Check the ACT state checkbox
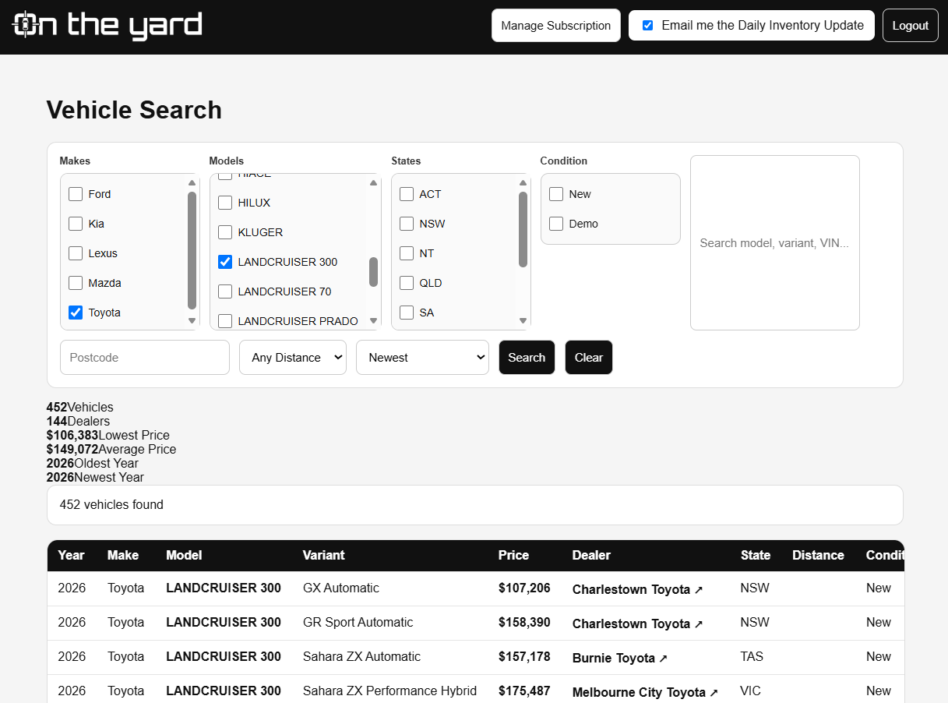Image resolution: width=948 pixels, height=703 pixels. point(407,194)
